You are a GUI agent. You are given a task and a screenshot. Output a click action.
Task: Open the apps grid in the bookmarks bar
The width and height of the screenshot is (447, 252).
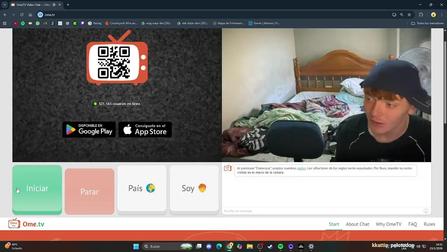(5, 23)
